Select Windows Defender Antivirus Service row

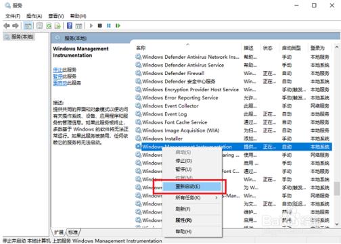233,65
